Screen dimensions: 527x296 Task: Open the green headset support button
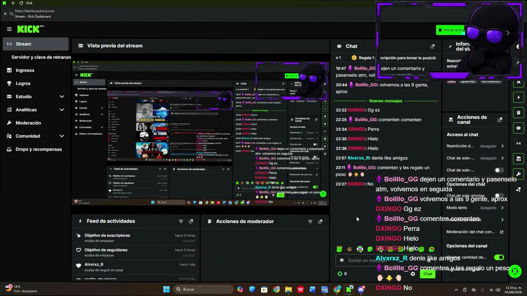[x=515, y=271]
